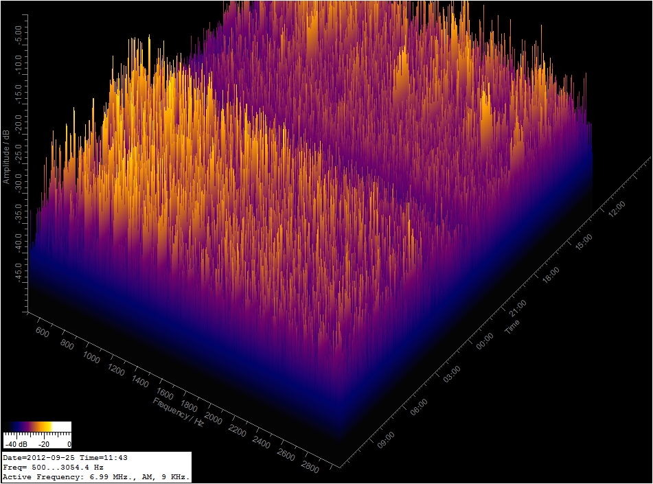
Task: Select the 00:00 time axis marker
Action: (485, 338)
